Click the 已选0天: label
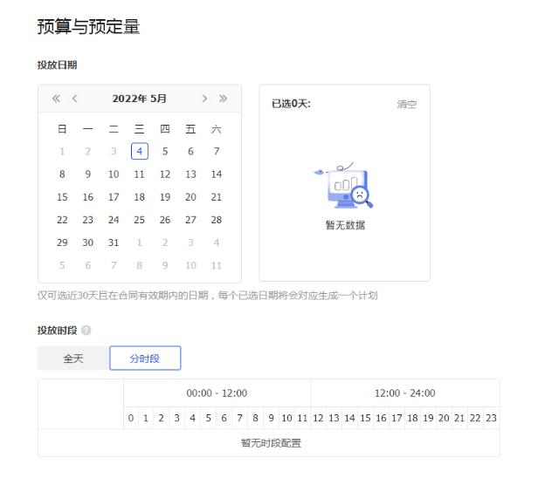 coord(291,104)
